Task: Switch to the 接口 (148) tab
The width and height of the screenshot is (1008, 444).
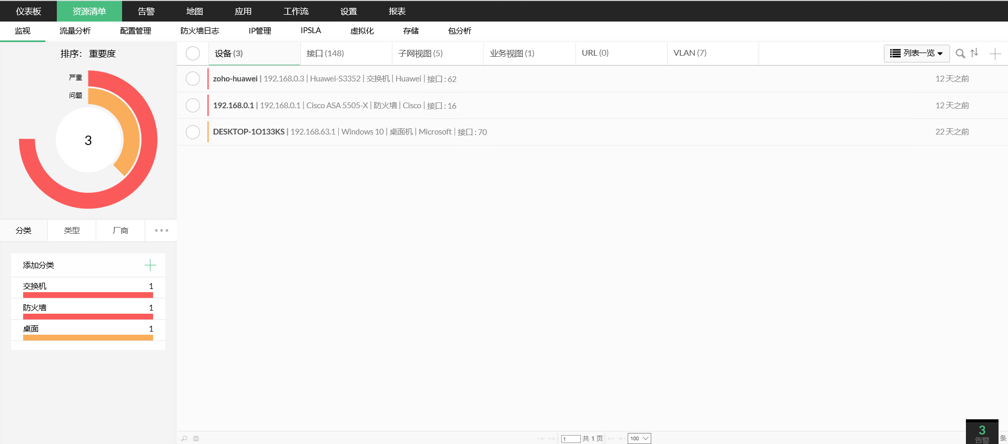Action: point(325,54)
